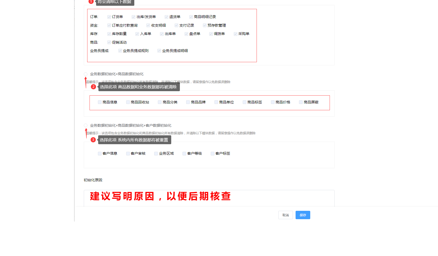The height and width of the screenshot is (256, 438).
Task: Select 业务数据初始化+商品数据初始化 radio option
Action: coord(86,74)
